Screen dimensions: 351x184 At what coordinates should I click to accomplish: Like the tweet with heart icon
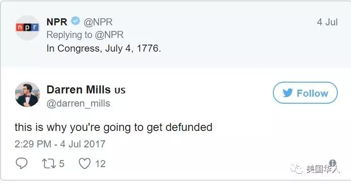coord(85,163)
